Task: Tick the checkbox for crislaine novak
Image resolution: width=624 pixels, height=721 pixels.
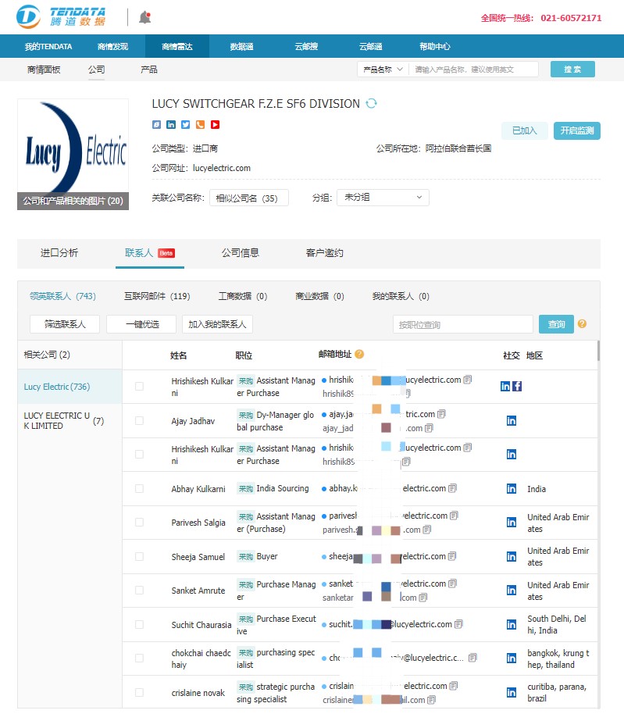Action: [x=139, y=693]
